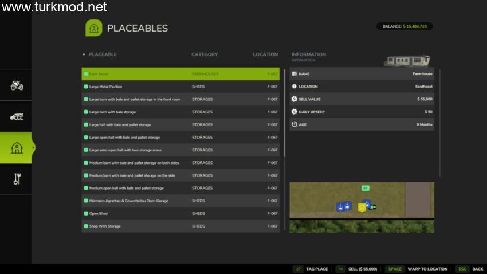Click the Southeast location value
Image resolution: width=487 pixels, height=274 pixels.
423,87
